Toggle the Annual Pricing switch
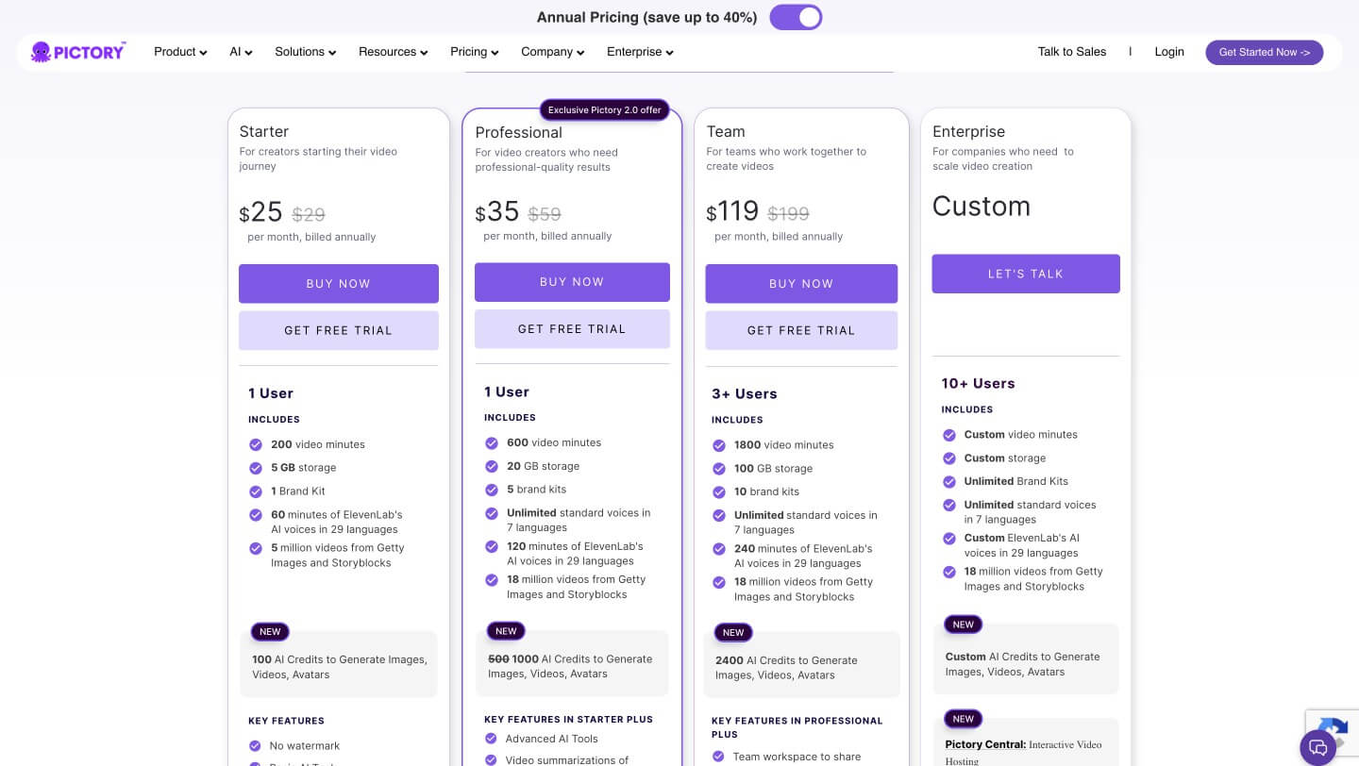 point(796,17)
